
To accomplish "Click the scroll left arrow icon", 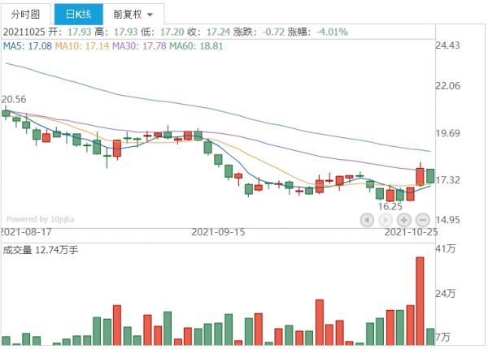I will 367,219.
